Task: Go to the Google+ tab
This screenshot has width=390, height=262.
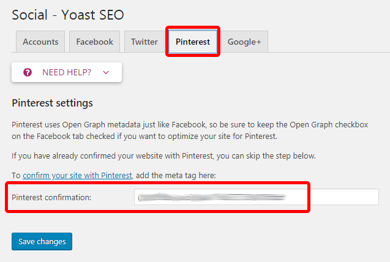Action: point(244,42)
